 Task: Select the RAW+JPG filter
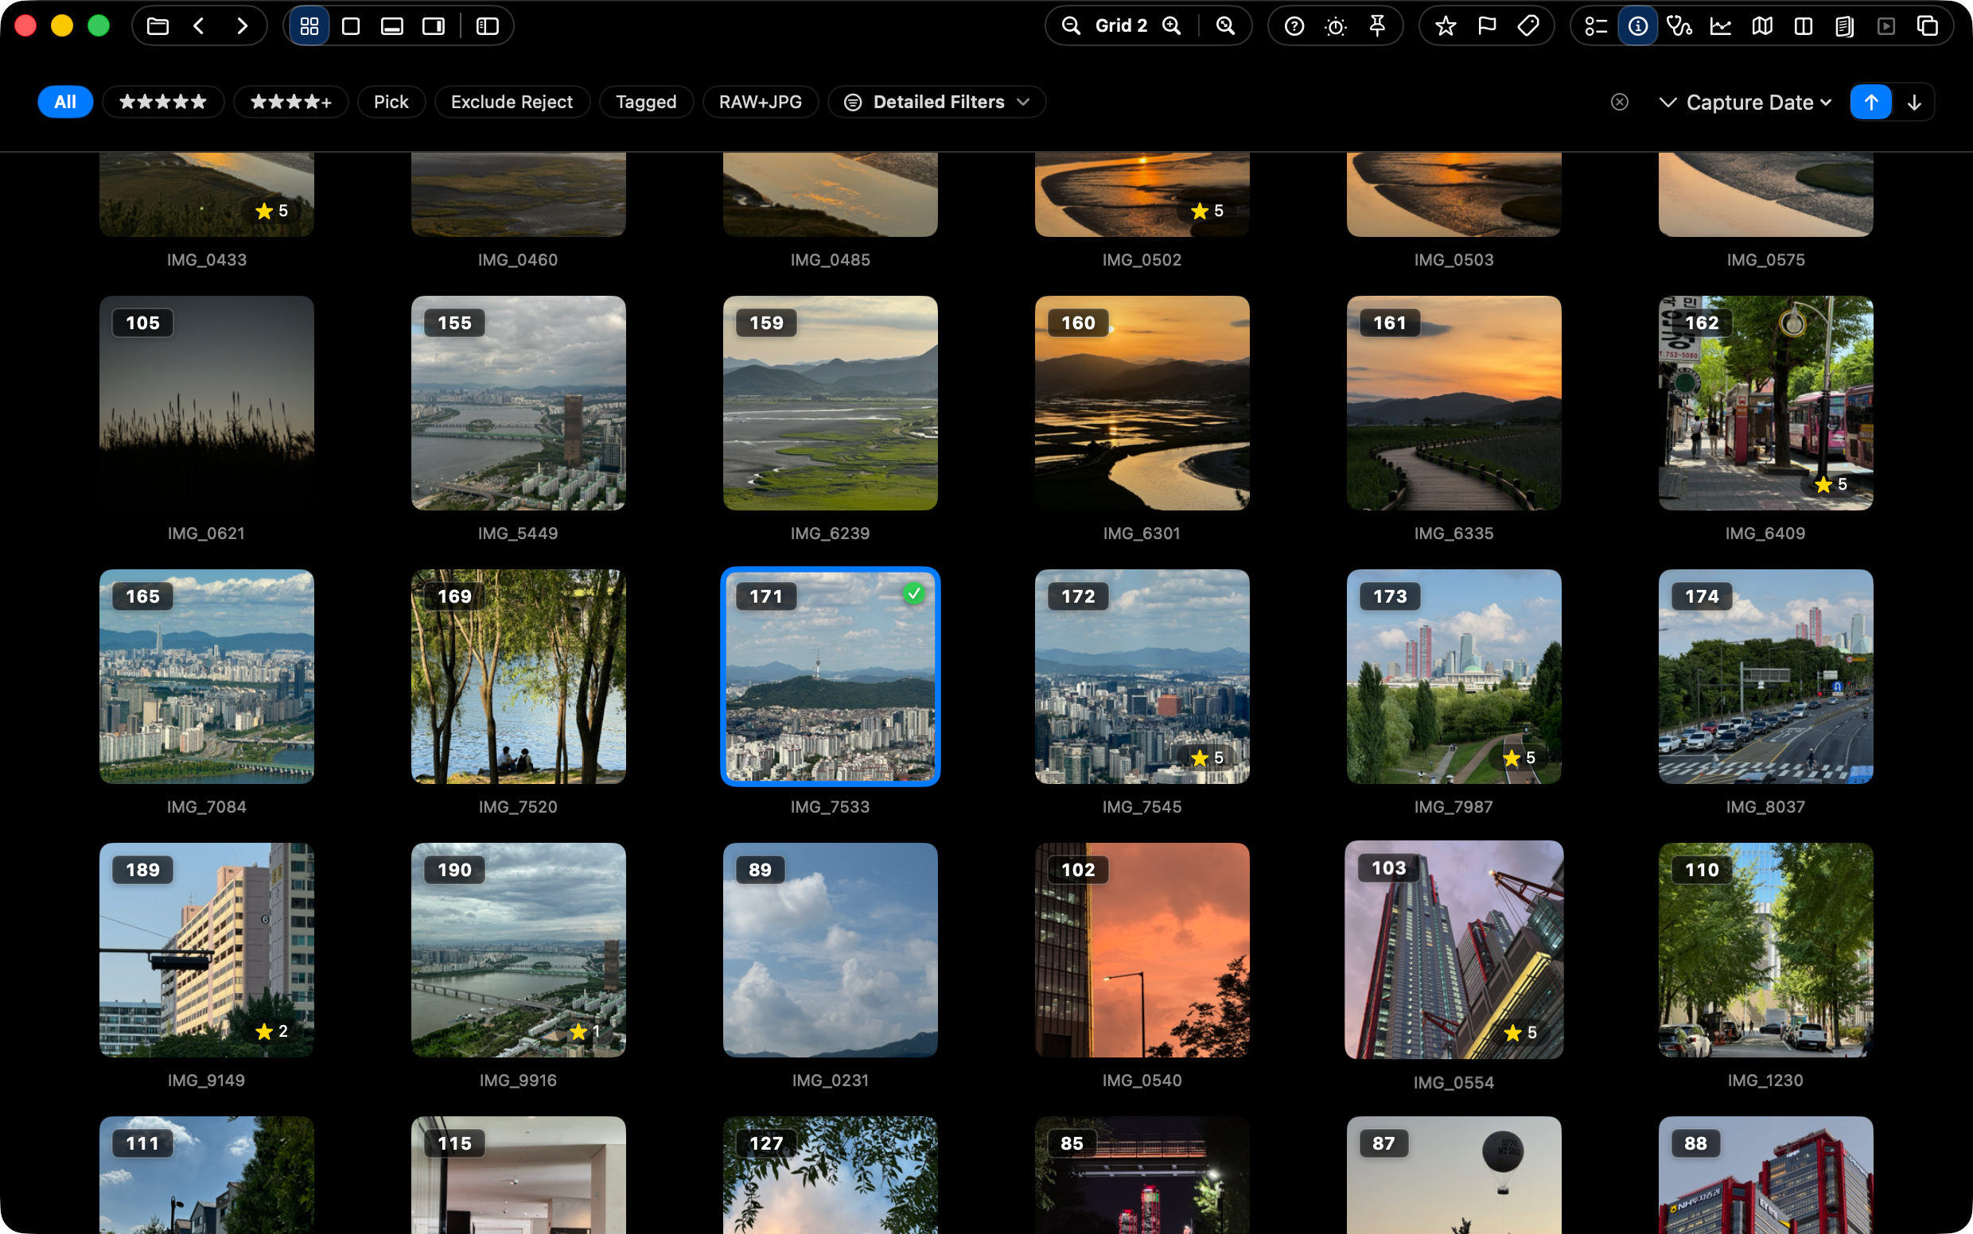(x=761, y=102)
